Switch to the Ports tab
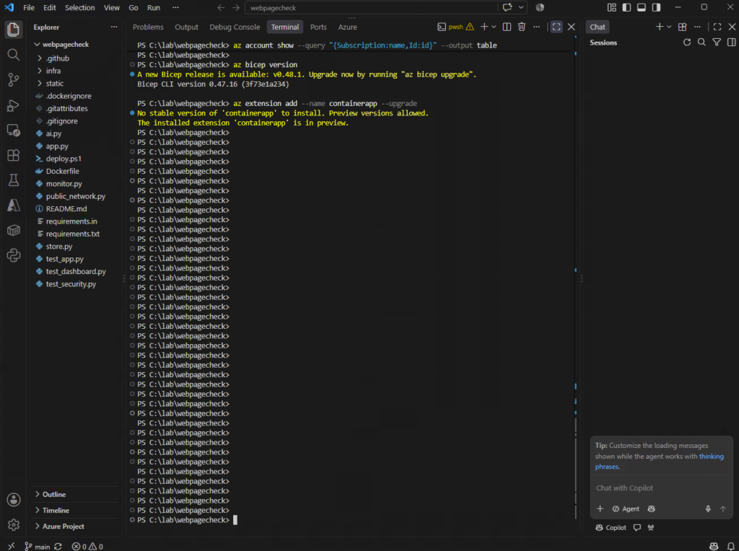Screen dimensions: 739x551 pyautogui.click(x=318, y=27)
